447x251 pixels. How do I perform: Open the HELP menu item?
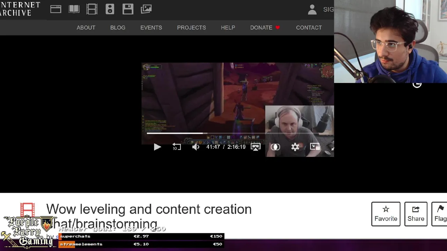point(228,28)
